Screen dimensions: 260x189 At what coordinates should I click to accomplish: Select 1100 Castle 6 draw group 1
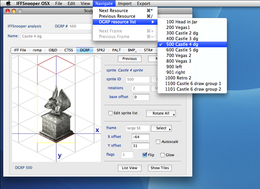192,84
